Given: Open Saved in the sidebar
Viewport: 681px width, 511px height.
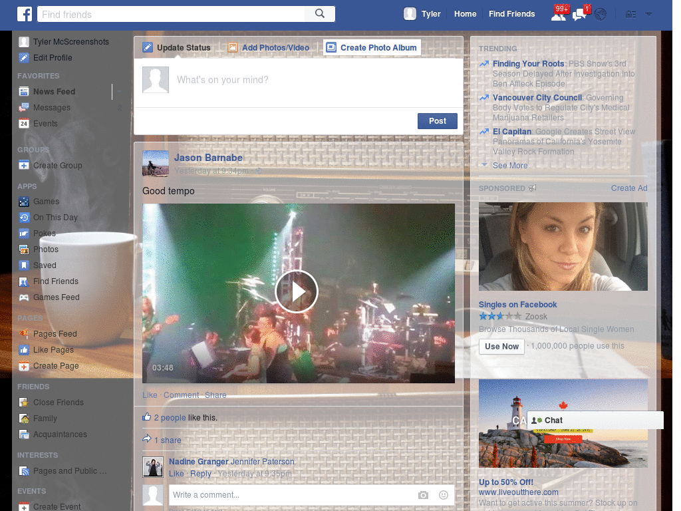Looking at the screenshot, I should 37,265.
